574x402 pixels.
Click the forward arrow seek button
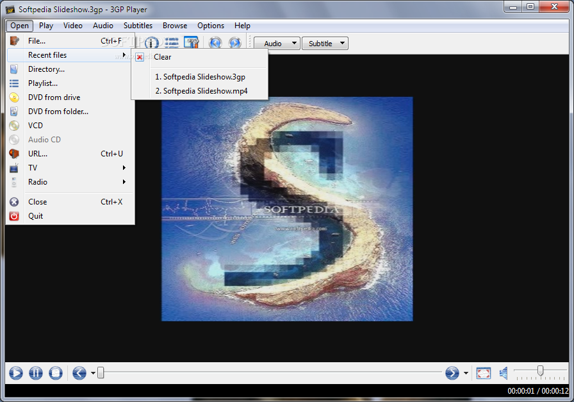(452, 373)
